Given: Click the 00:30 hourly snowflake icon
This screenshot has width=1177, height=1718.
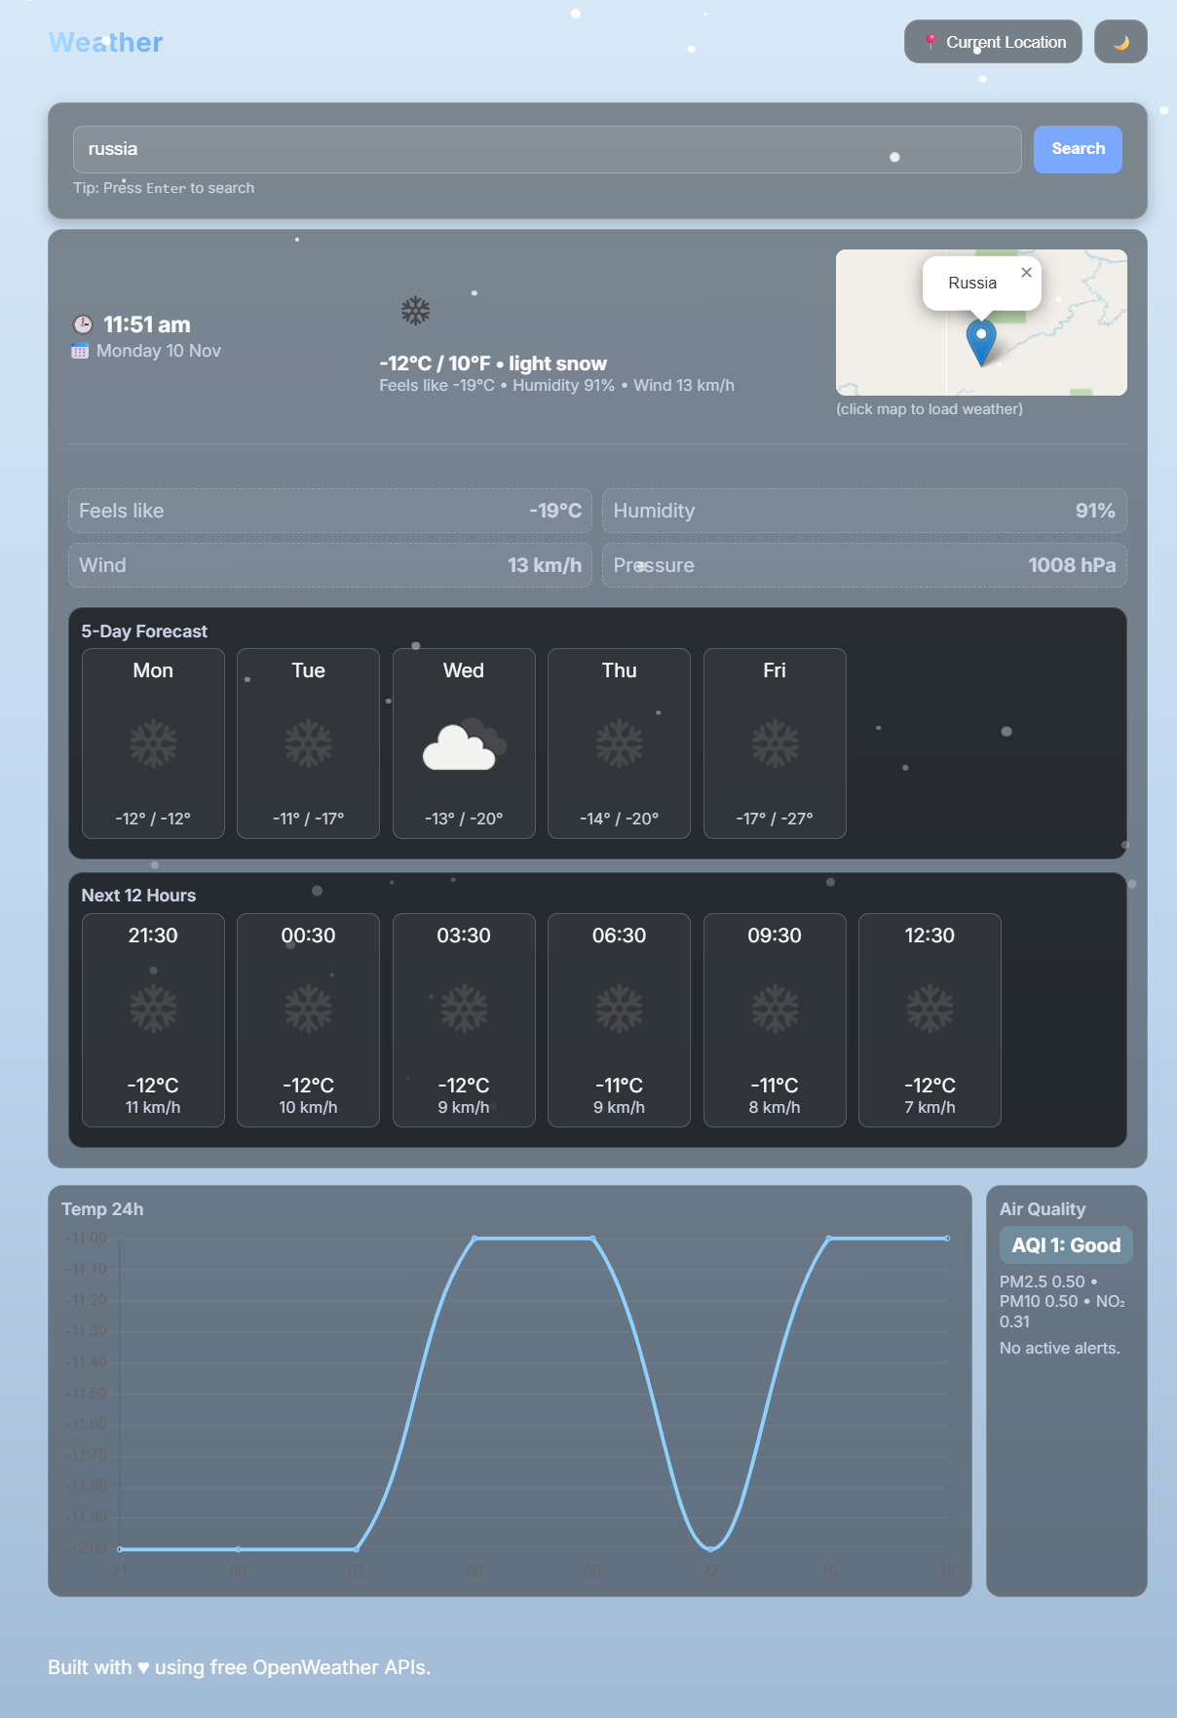Looking at the screenshot, I should pyautogui.click(x=308, y=1009).
